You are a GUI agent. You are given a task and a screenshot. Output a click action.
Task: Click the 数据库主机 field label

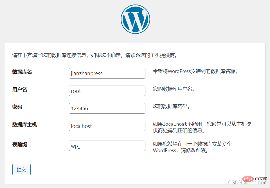coord(24,125)
